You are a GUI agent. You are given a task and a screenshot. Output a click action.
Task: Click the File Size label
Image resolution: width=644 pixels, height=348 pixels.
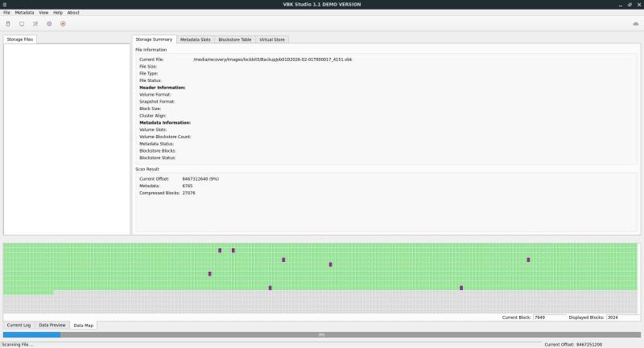(x=148, y=67)
